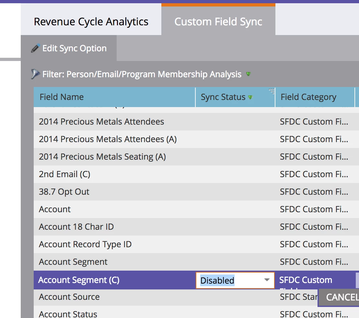359x318 pixels.
Task: Click the Field Category column header
Action: click(x=315, y=97)
